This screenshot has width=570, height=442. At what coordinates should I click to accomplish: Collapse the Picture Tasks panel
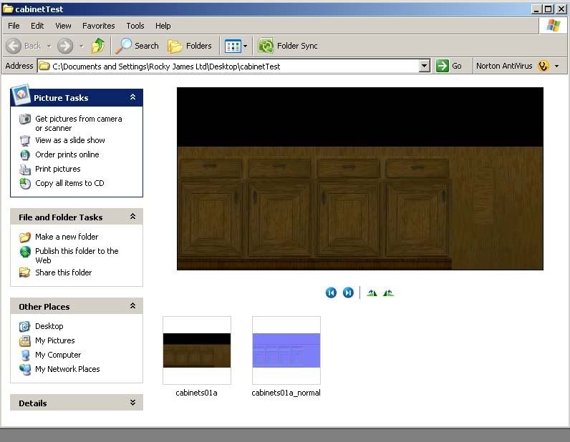coord(132,97)
